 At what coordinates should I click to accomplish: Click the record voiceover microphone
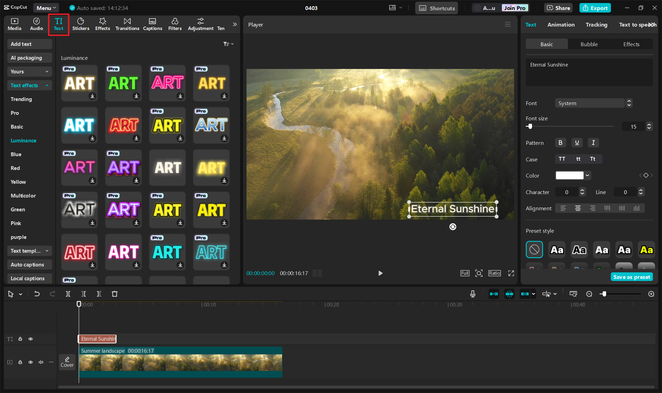(x=473, y=294)
